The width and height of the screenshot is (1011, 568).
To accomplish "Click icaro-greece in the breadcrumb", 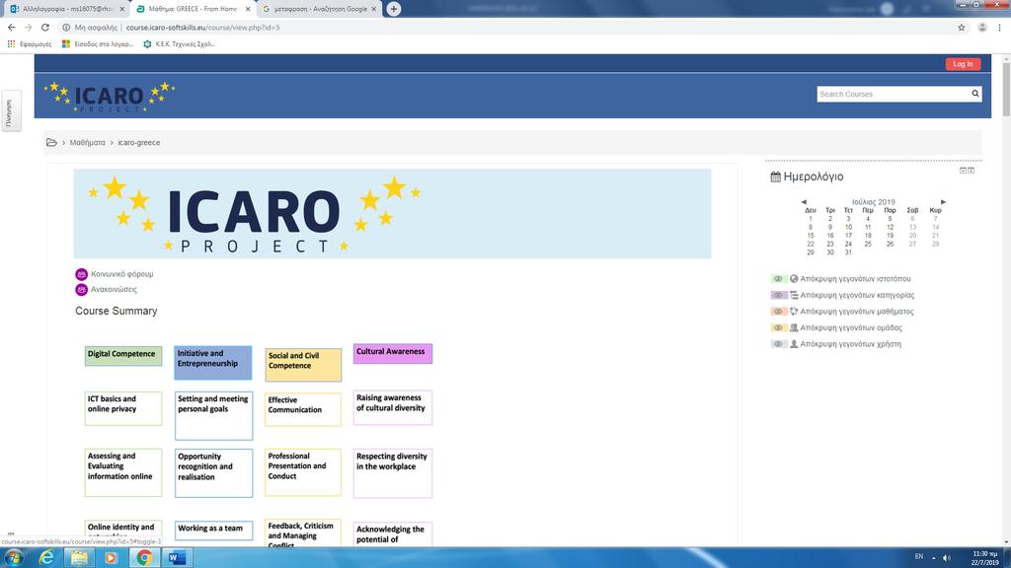I will (138, 142).
